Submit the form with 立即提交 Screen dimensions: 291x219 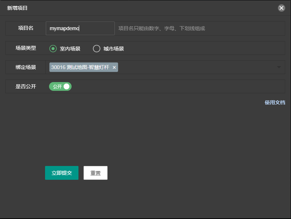point(62,173)
